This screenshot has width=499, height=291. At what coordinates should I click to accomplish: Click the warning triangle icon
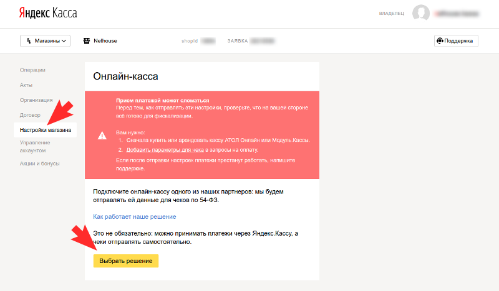coord(102,136)
